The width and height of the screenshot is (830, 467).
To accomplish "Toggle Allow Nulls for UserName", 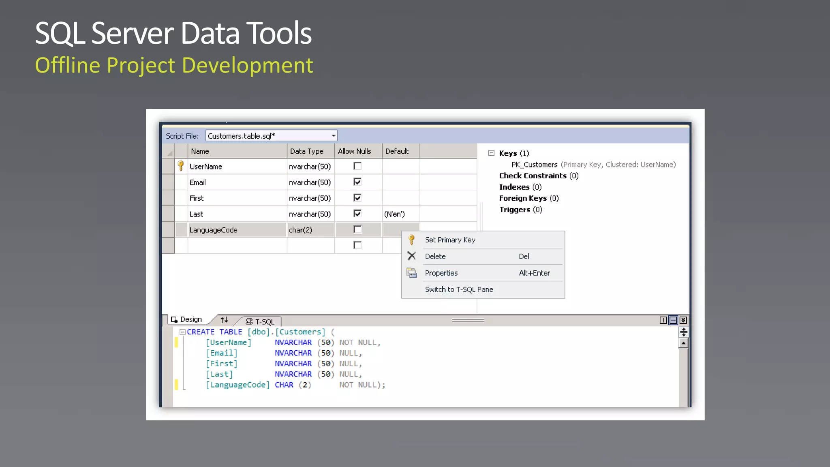I will (357, 166).
